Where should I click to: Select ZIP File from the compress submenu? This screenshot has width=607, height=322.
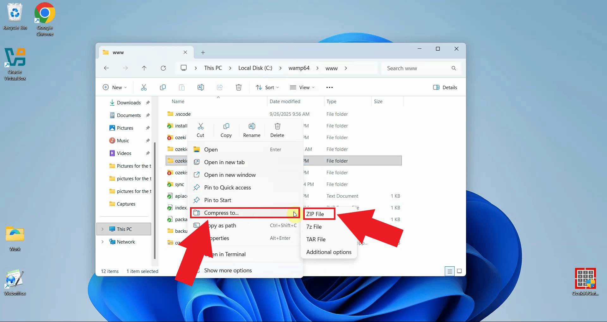[x=317, y=214]
